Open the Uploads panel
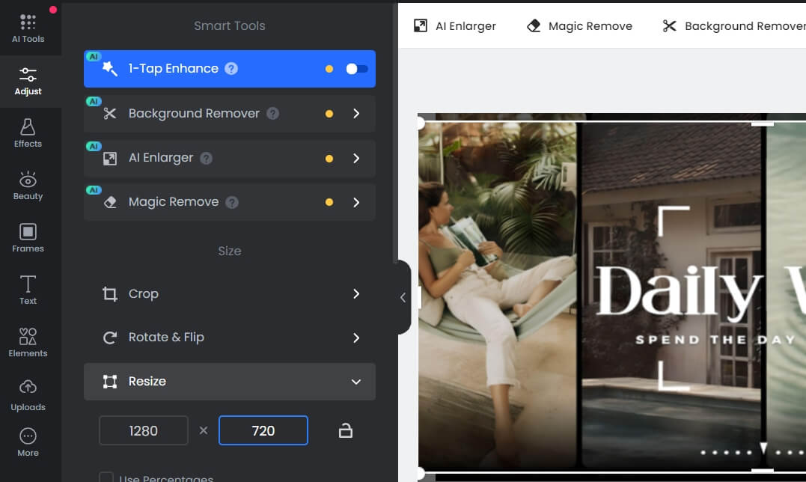The height and width of the screenshot is (482, 806). click(x=28, y=395)
